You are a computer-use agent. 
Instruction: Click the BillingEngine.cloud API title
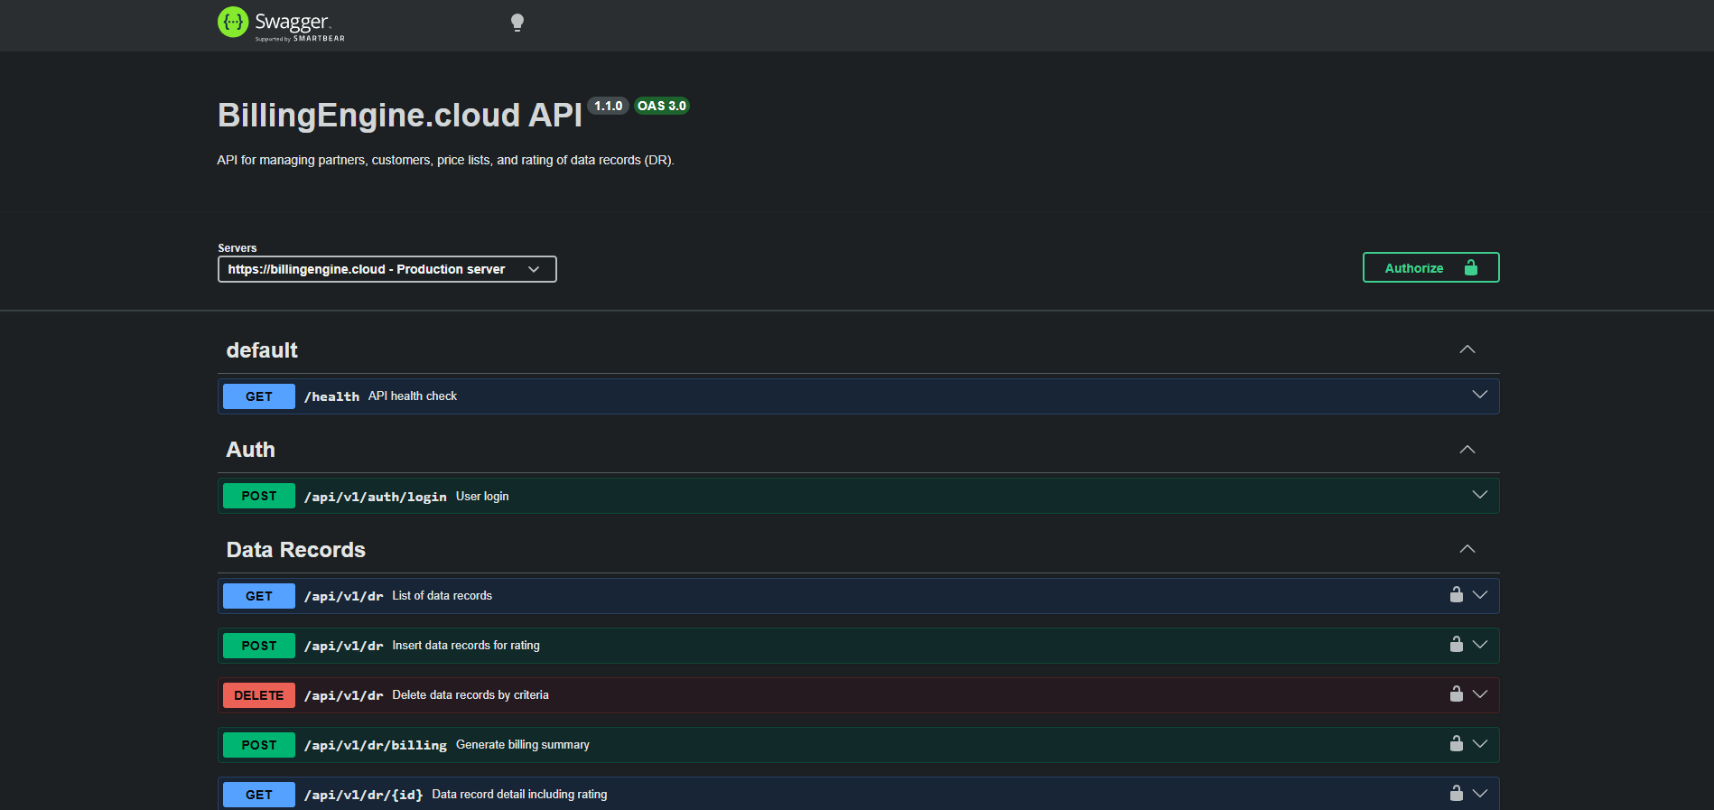[x=400, y=116]
